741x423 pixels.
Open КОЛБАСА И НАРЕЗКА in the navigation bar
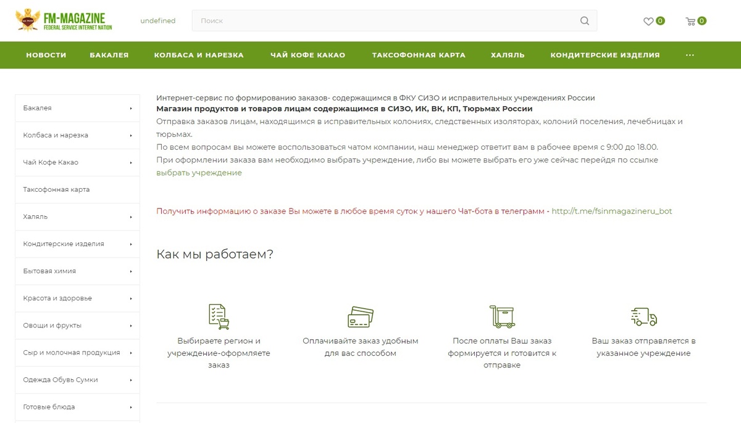pos(199,55)
